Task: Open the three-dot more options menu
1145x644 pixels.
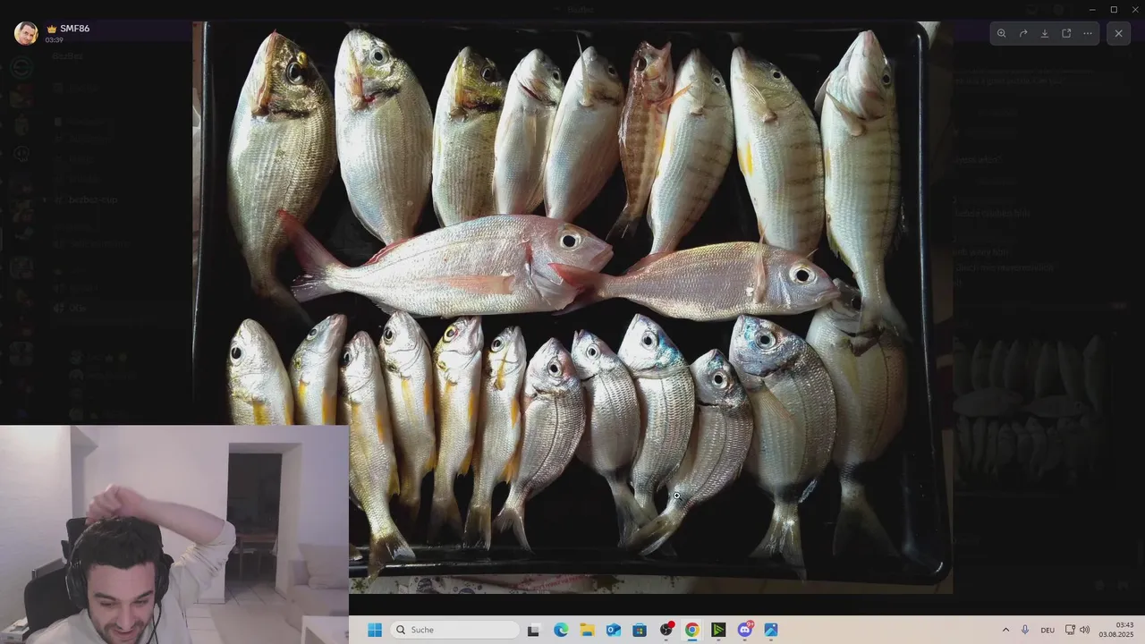Action: pyautogui.click(x=1088, y=33)
